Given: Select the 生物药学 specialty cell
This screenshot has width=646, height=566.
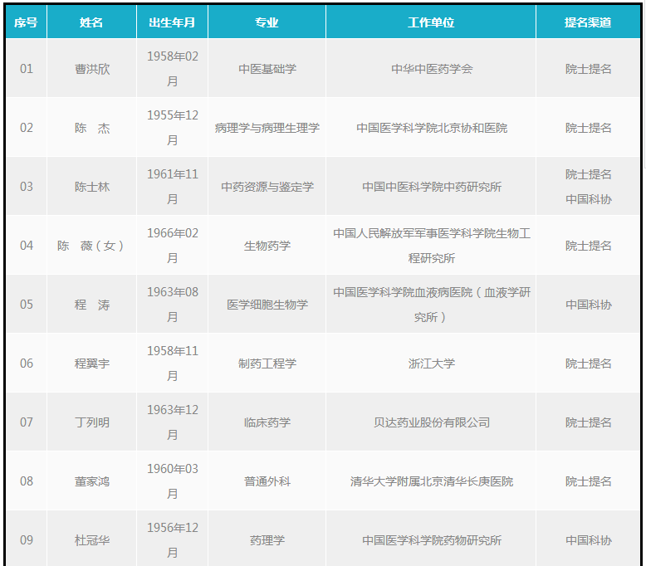Looking at the screenshot, I should click(267, 246).
